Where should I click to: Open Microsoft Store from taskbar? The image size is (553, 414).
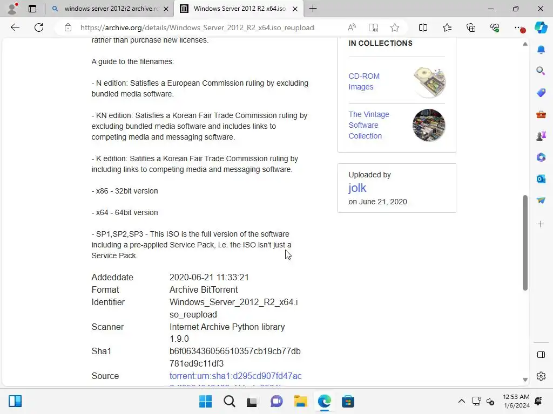pos(348,401)
